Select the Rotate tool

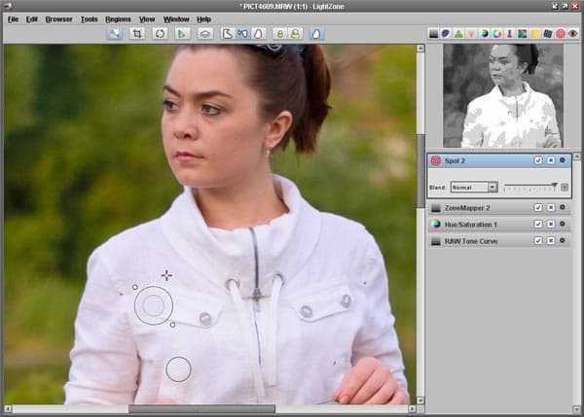[161, 34]
